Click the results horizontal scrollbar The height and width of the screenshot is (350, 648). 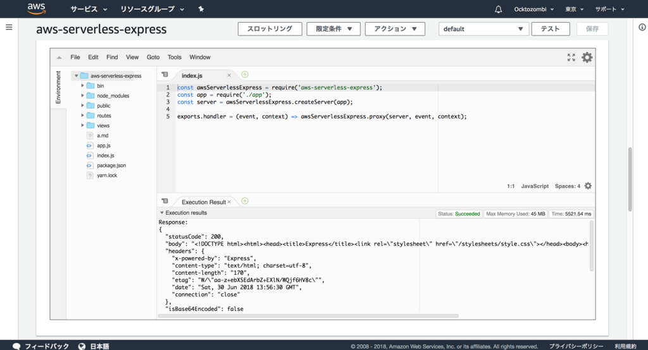[x=308, y=316]
